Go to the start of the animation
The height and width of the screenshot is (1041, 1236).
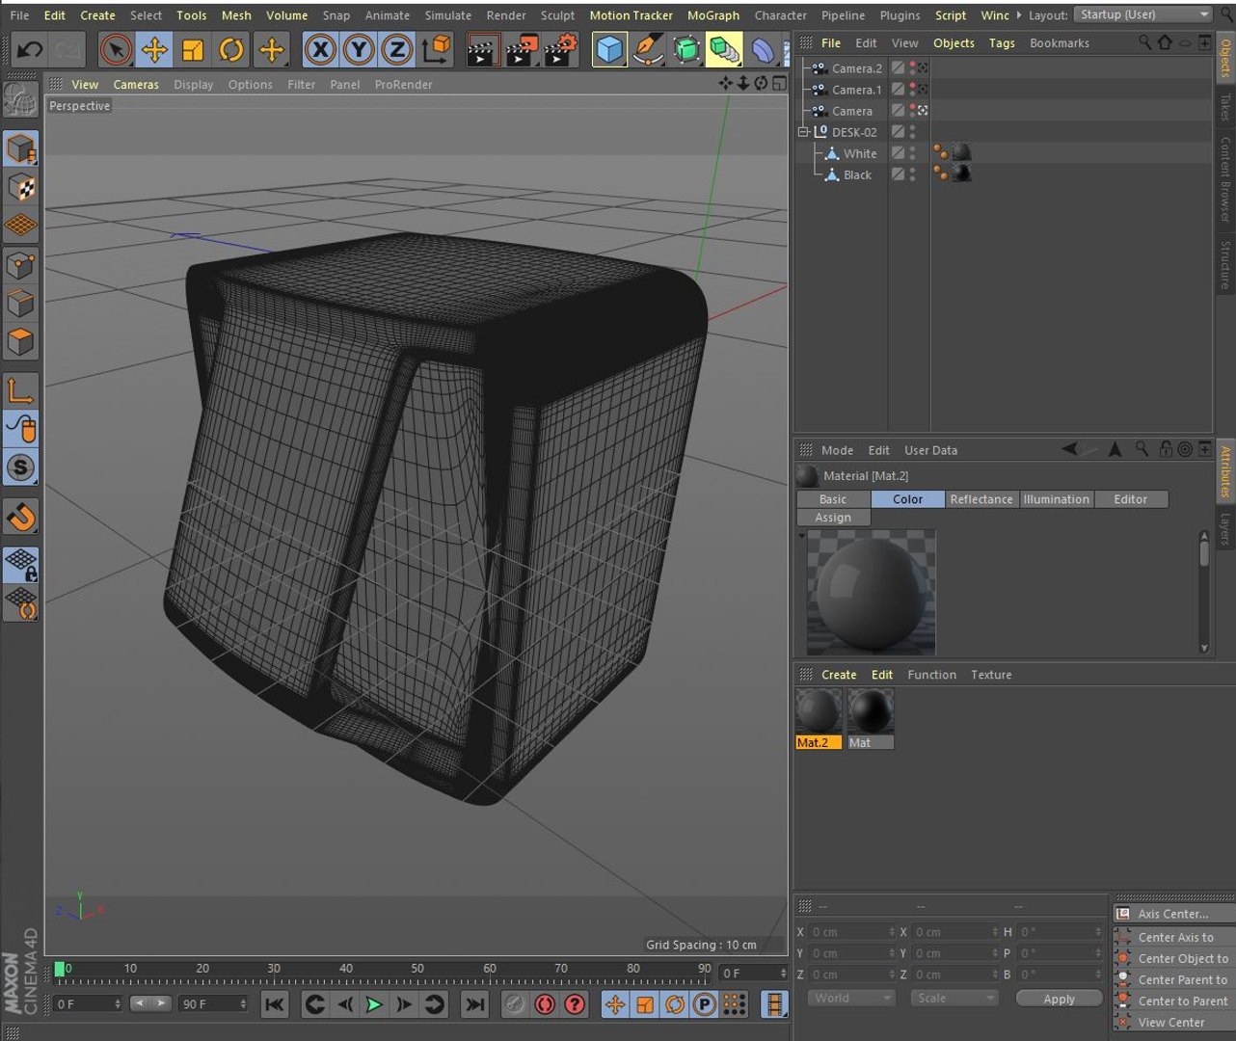point(275,1004)
